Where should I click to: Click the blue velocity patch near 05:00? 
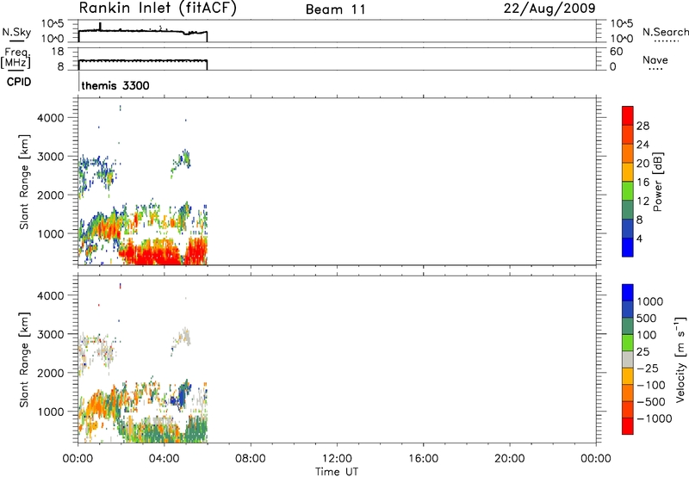(179, 400)
